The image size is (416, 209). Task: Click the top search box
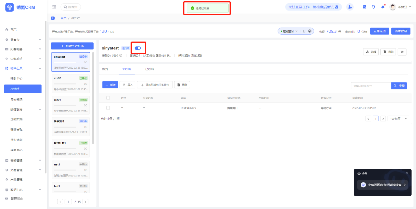tap(71, 7)
